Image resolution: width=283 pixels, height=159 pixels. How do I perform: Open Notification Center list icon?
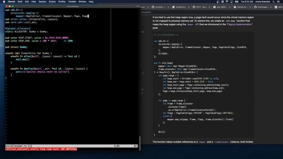[x=279, y=2]
